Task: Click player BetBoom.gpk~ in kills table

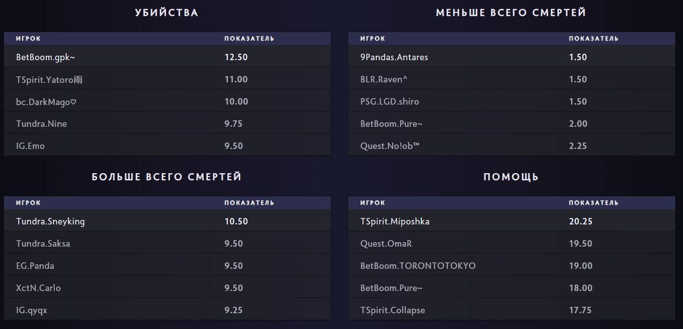Action: point(45,57)
